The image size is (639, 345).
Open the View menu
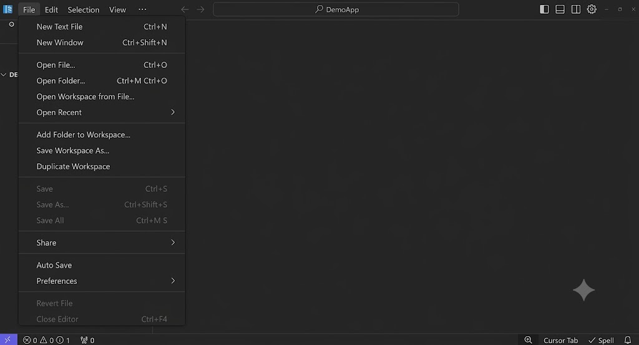tap(118, 10)
